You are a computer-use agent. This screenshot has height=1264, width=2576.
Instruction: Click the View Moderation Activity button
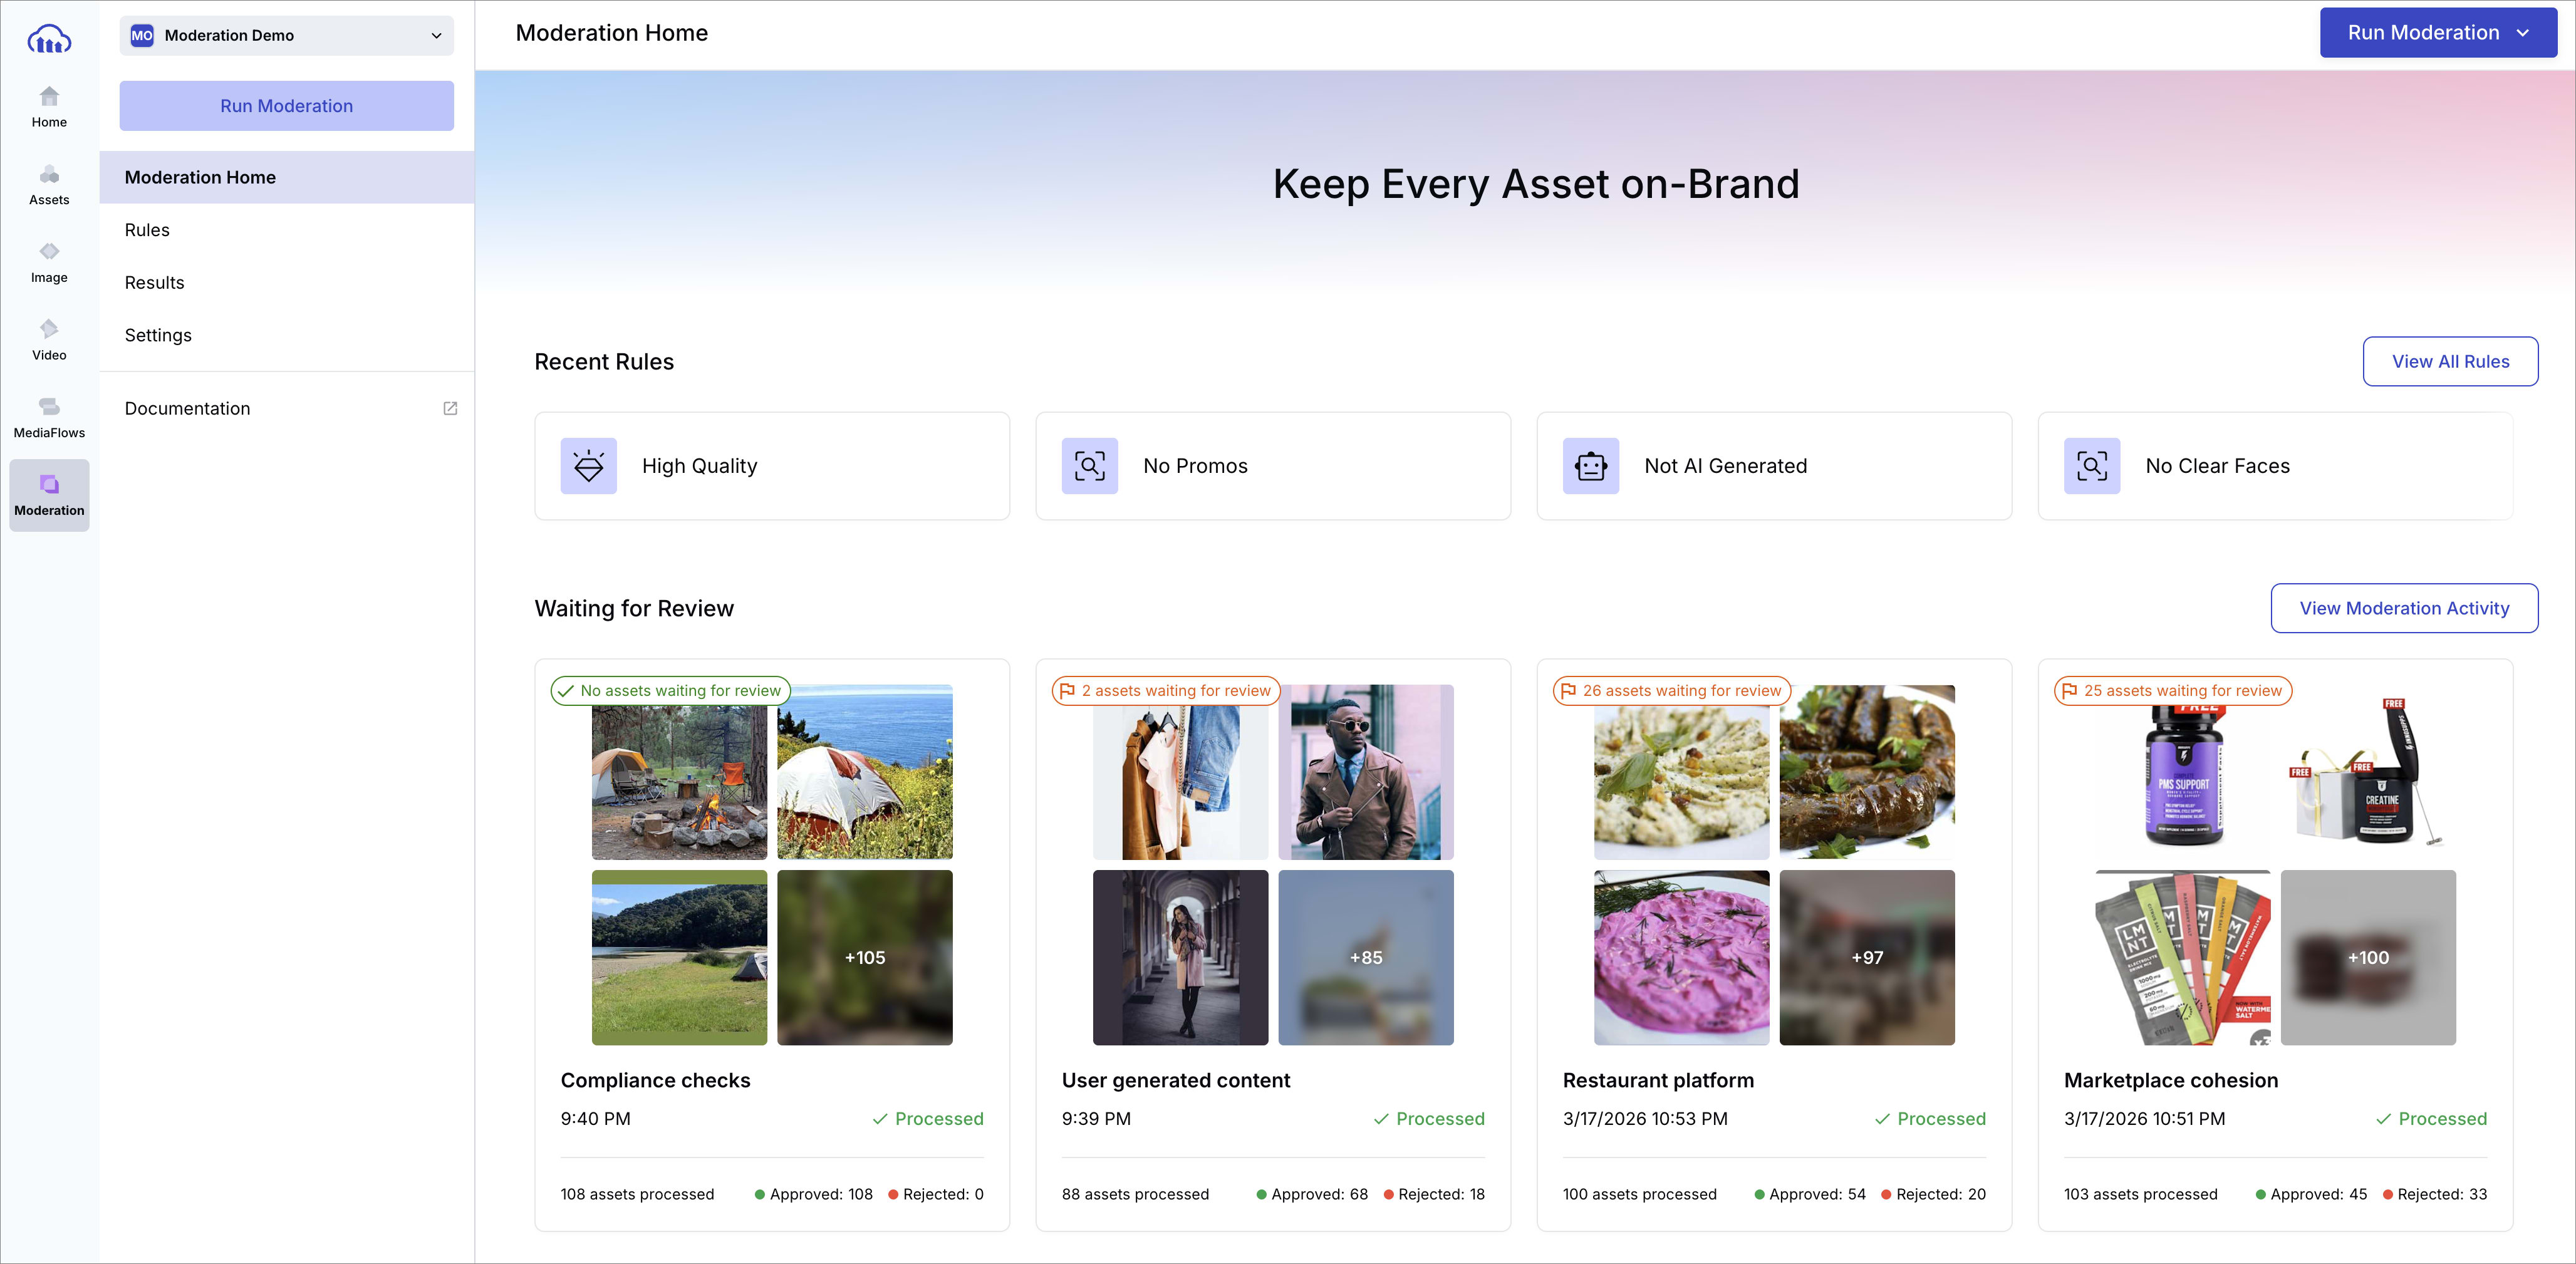(x=2403, y=608)
